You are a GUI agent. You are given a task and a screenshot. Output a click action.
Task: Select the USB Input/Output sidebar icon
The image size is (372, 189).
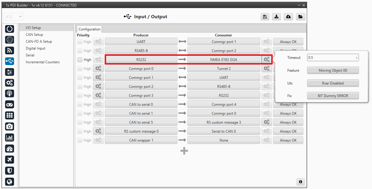coord(10,61)
